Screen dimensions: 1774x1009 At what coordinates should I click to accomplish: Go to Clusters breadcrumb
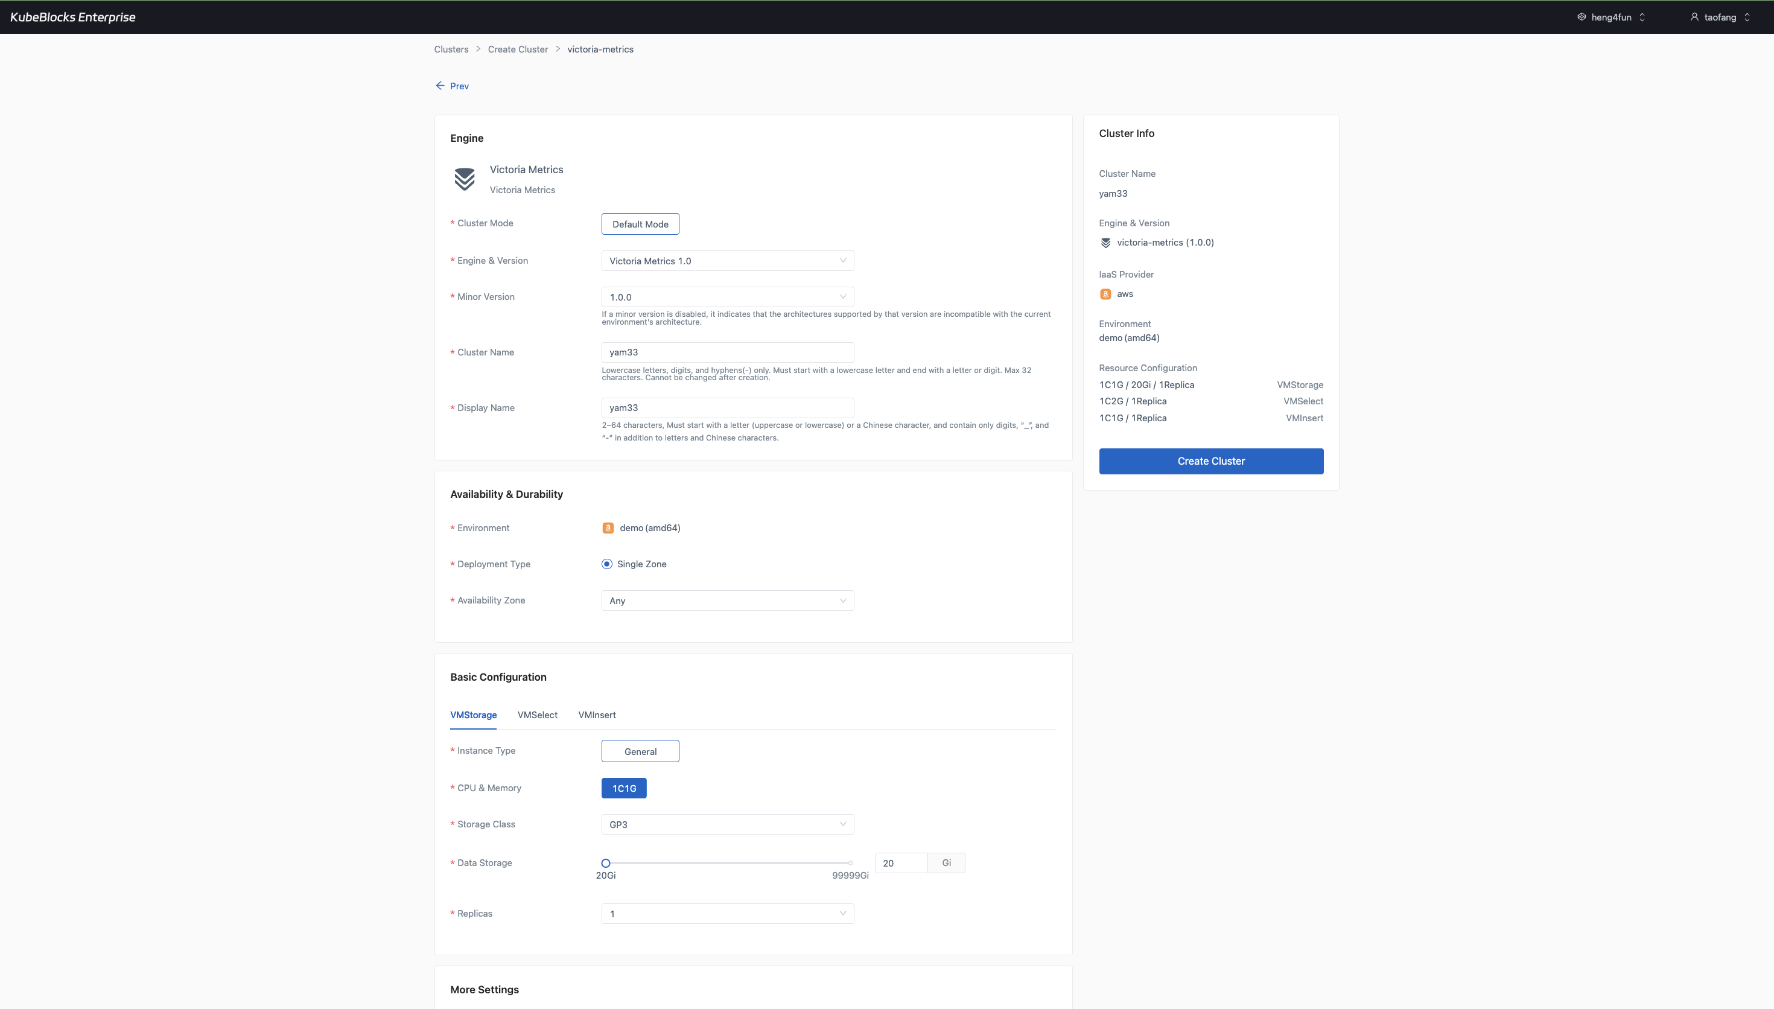tap(451, 49)
